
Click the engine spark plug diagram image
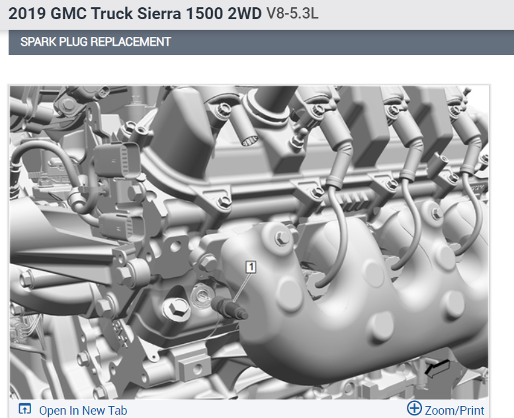249,242
